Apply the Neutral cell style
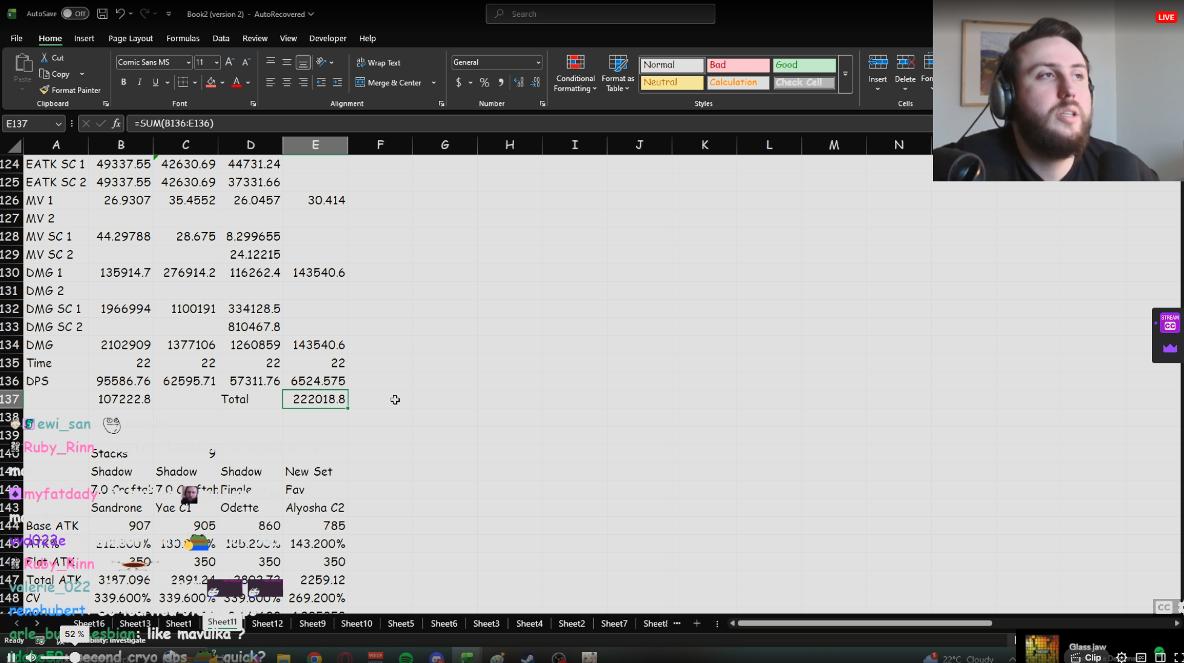 (672, 82)
